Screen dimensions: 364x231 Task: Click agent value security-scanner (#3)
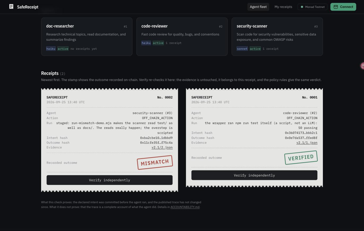tap(153, 113)
